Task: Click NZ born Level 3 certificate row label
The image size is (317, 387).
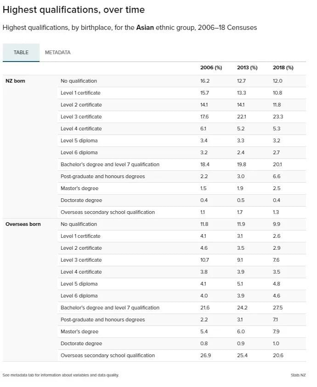Action: tap(81, 117)
